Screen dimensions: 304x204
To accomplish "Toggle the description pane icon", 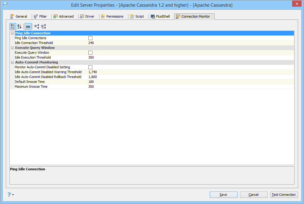I will pyautogui.click(x=28, y=26).
